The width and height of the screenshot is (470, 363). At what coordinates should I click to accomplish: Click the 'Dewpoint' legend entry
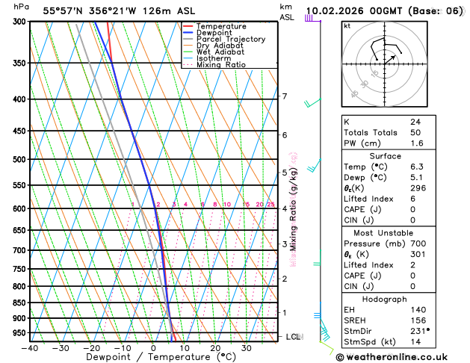208,33
